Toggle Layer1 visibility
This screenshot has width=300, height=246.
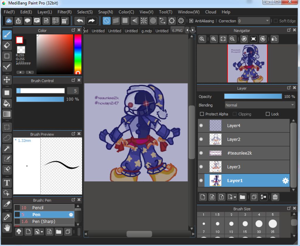click(x=201, y=180)
